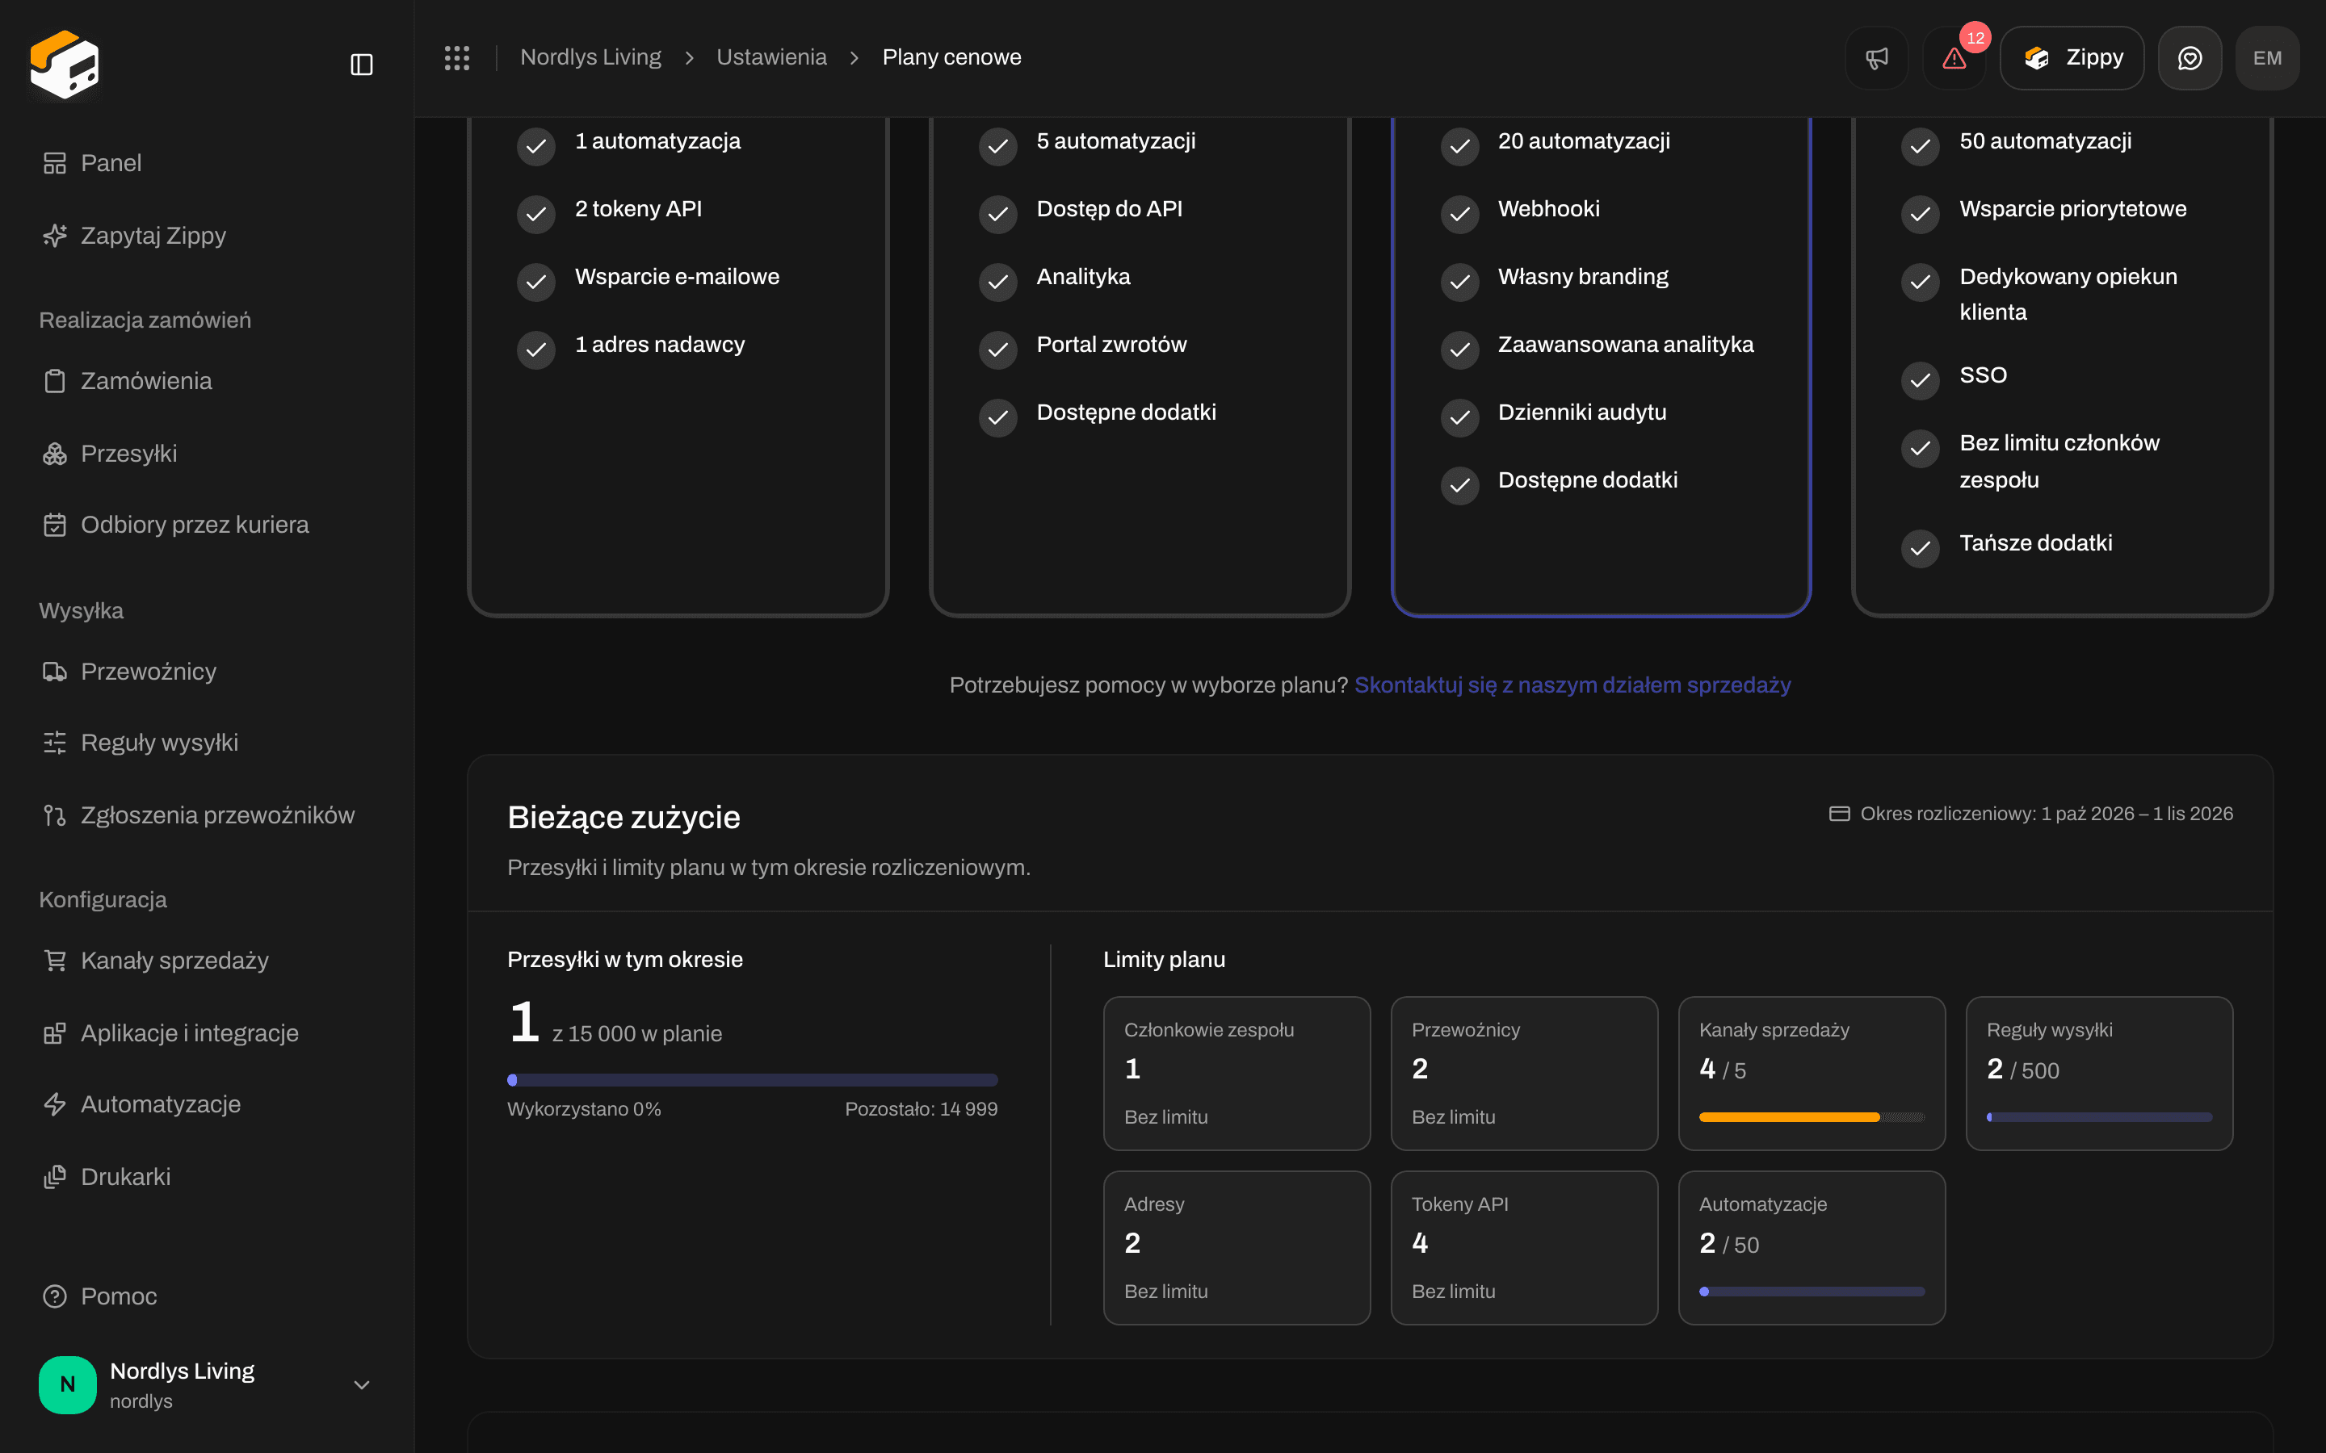View alerts with 12 badge
2326x1453 pixels.
(x=1954, y=57)
